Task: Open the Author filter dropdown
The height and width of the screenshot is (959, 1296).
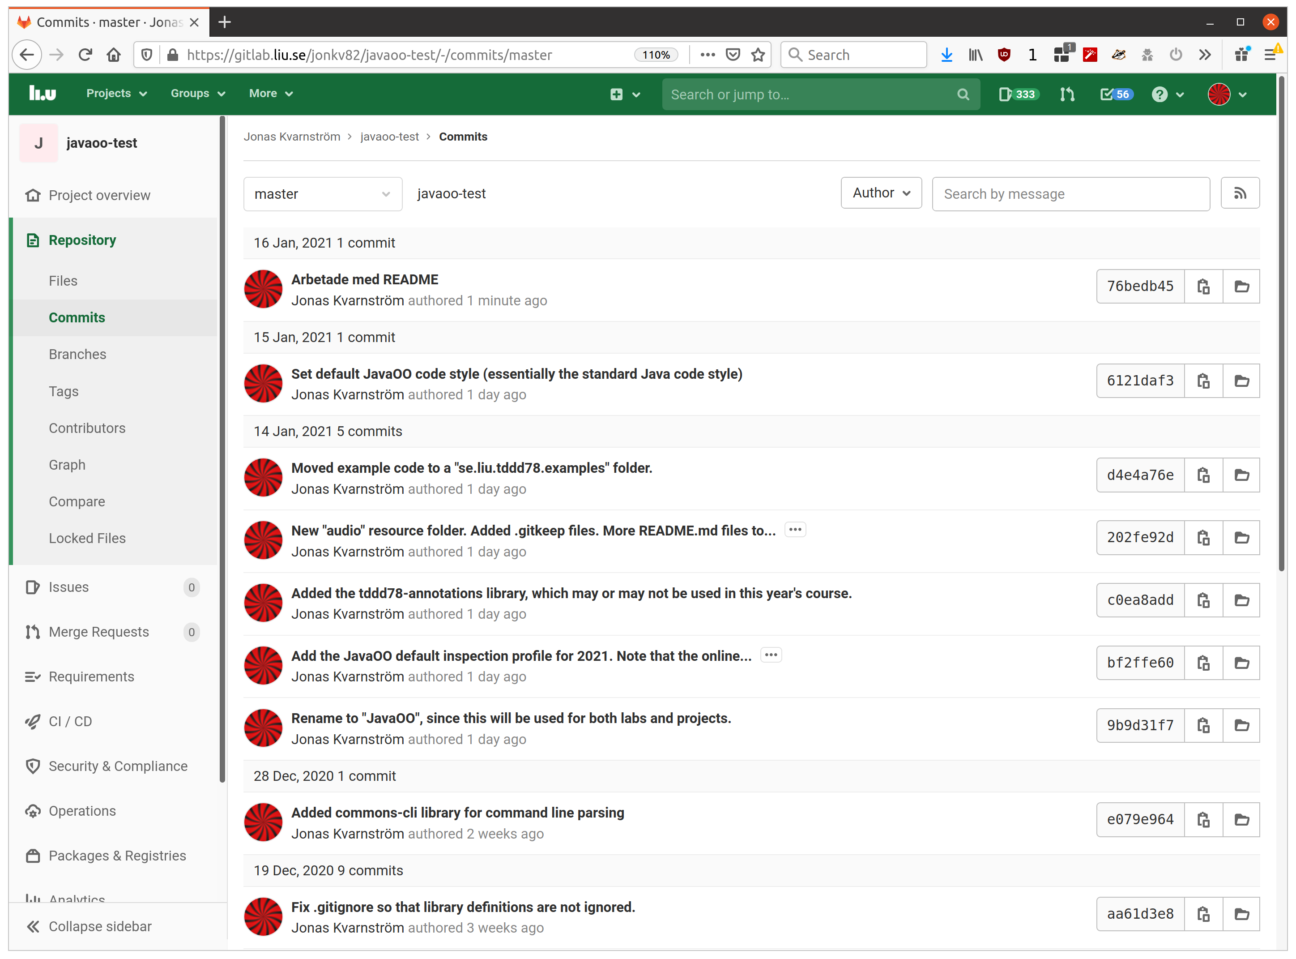Action: point(881,193)
